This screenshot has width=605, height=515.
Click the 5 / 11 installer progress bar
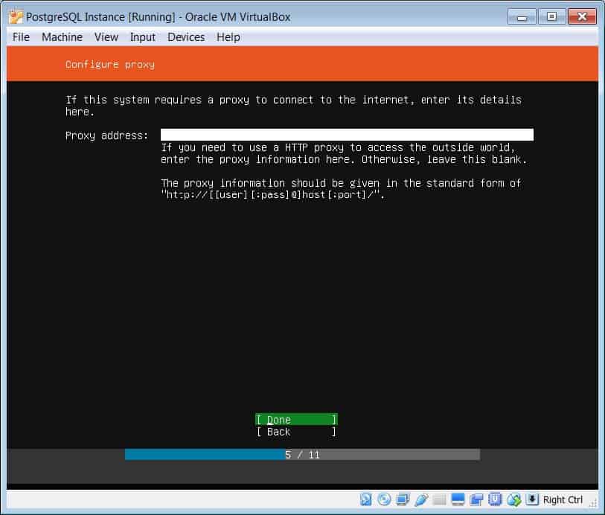(302, 455)
